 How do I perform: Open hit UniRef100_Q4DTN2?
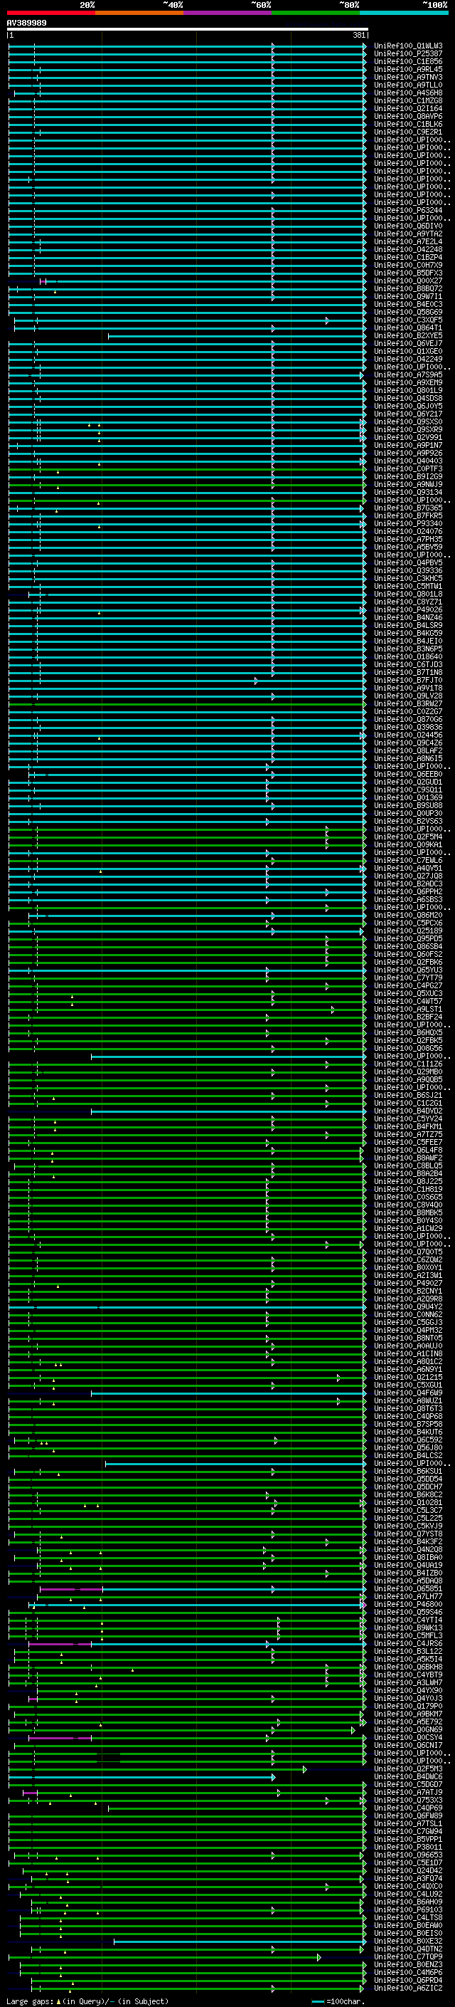coord(408,1949)
